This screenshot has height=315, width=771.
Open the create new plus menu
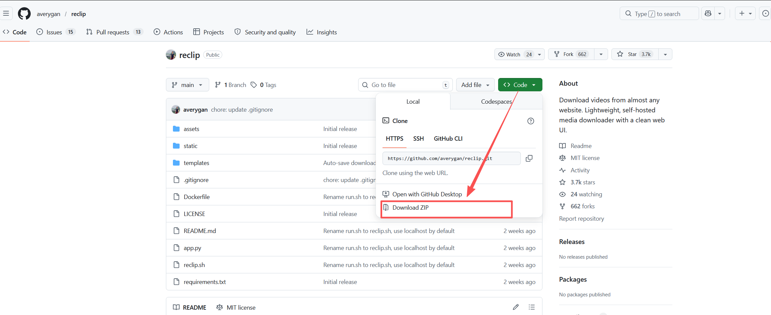click(745, 14)
